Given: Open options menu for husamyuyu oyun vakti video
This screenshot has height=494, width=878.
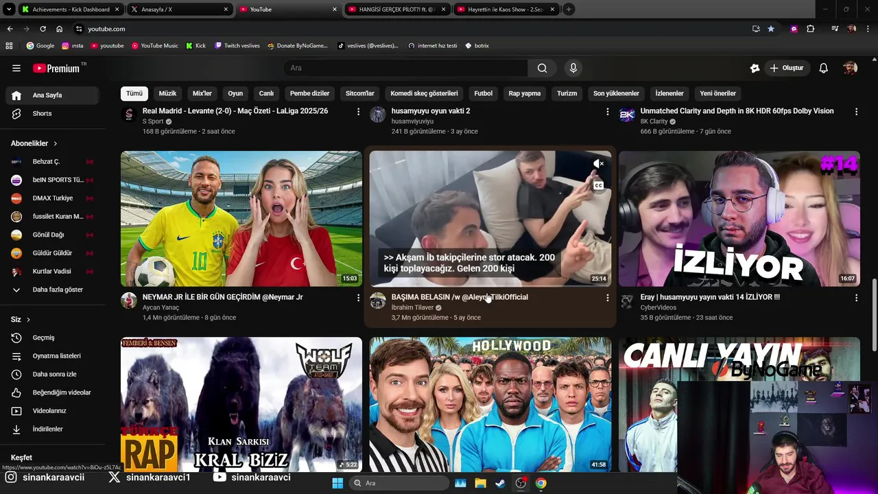Looking at the screenshot, I should 607,111.
